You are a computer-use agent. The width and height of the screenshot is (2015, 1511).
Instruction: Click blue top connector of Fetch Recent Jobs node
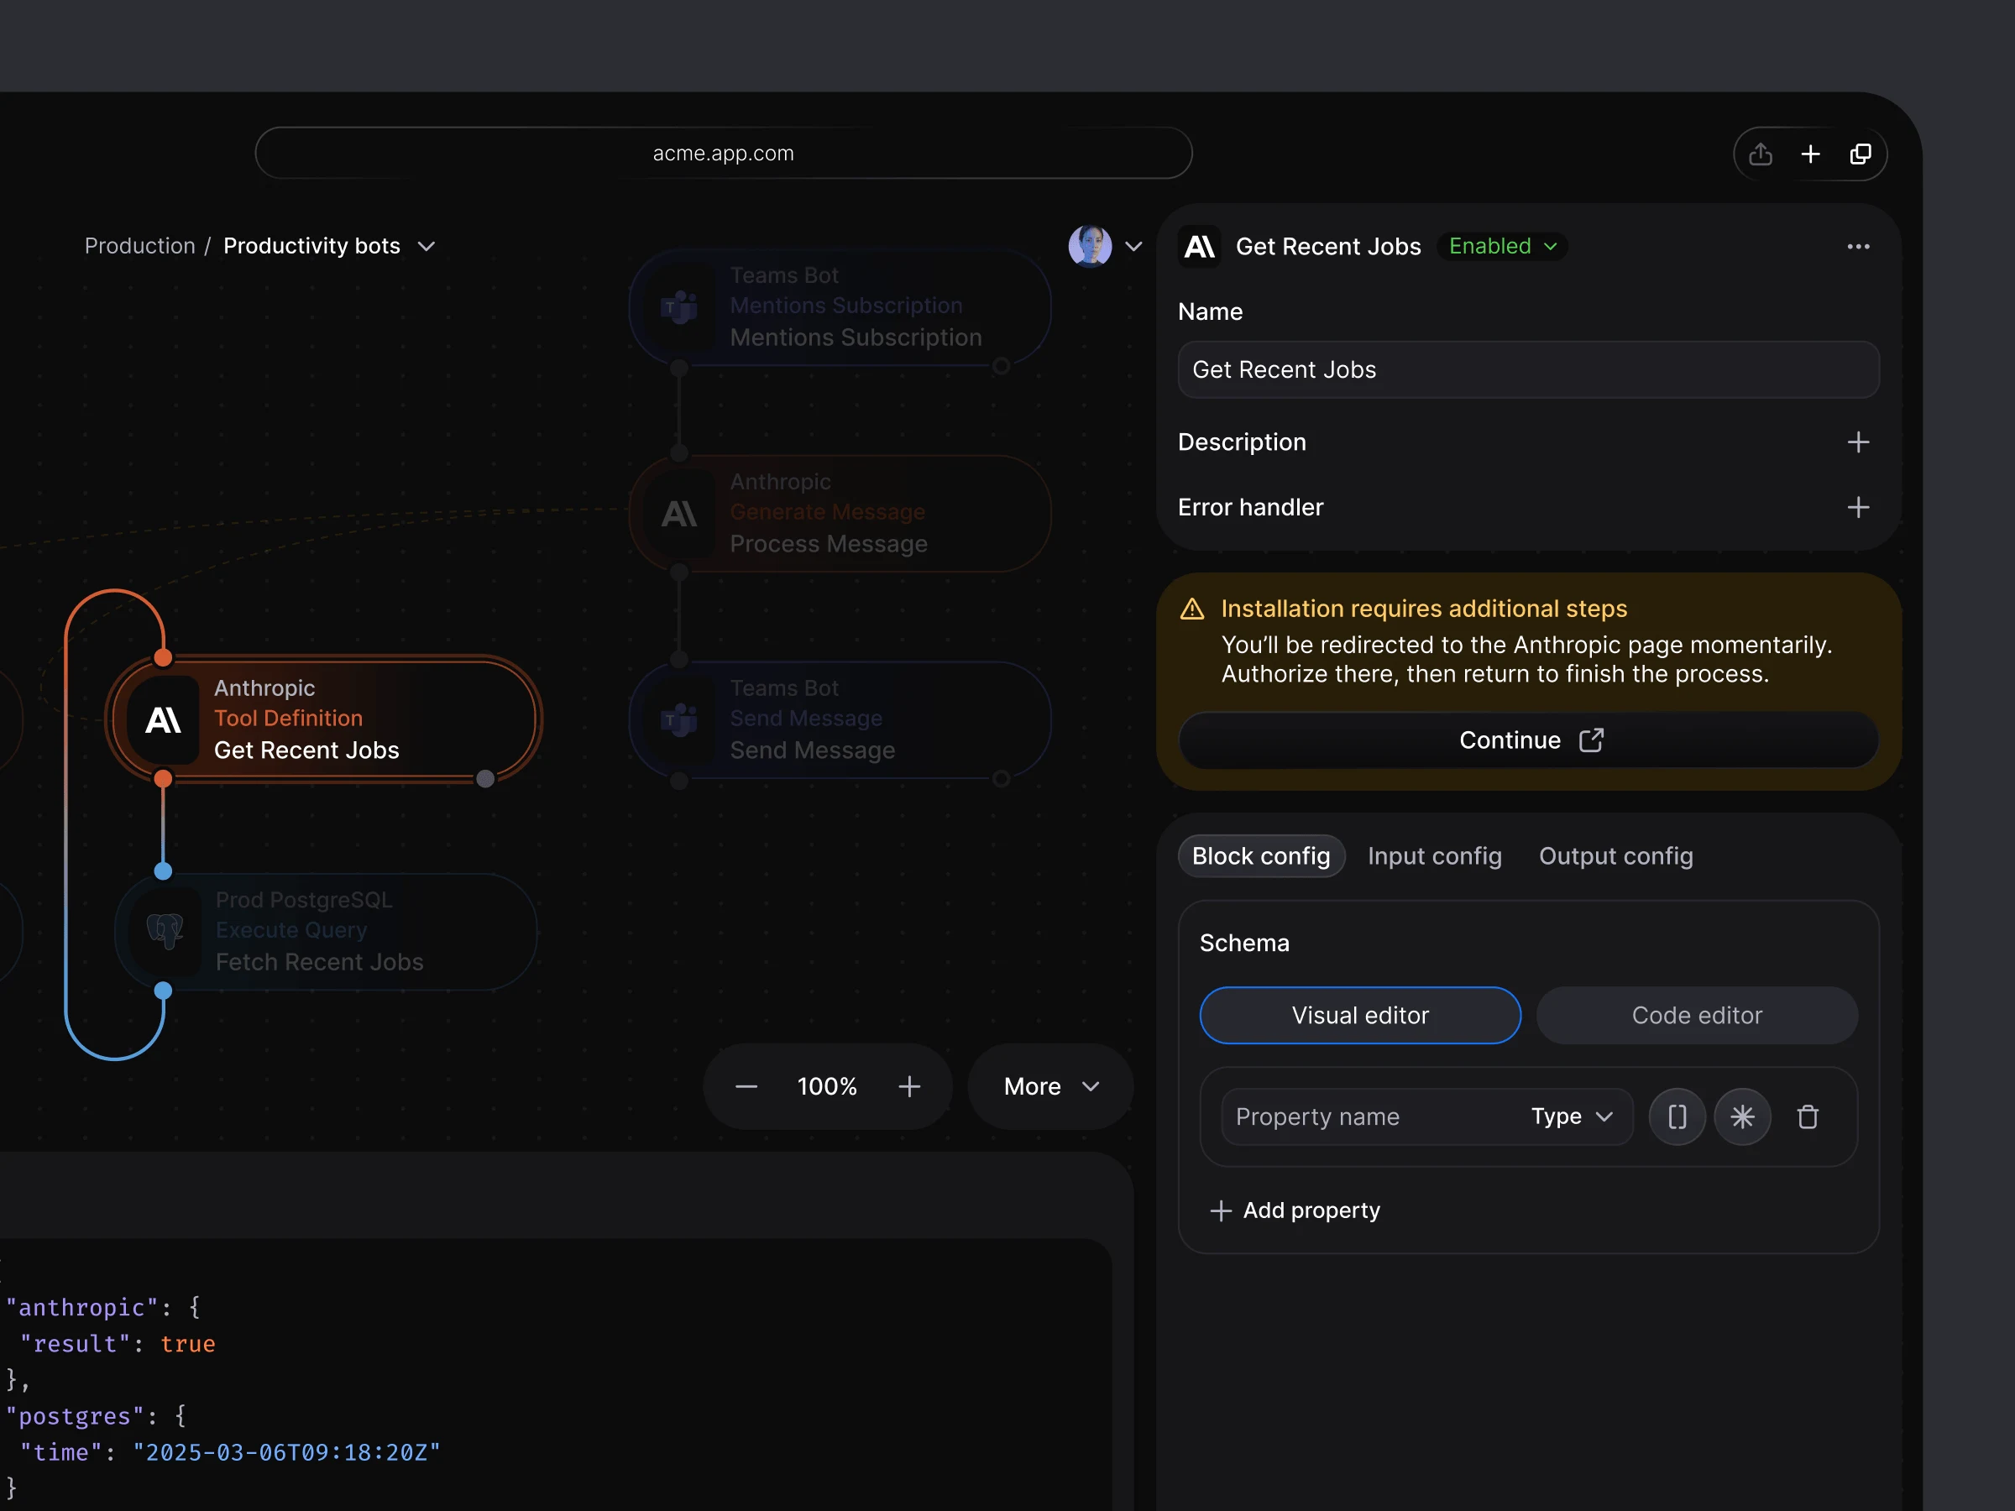tap(163, 871)
